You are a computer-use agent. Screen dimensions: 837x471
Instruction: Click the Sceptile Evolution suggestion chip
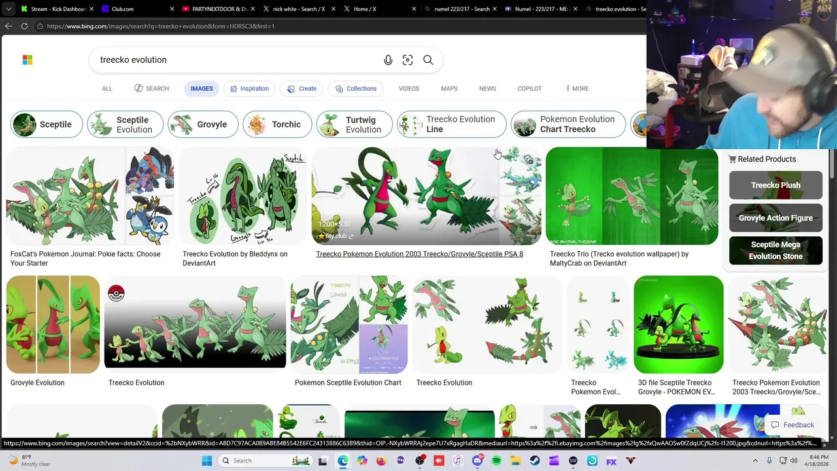pyautogui.click(x=126, y=124)
